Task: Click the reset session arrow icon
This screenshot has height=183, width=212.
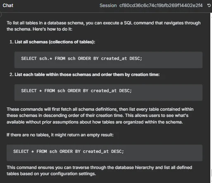Action: point(209,5)
